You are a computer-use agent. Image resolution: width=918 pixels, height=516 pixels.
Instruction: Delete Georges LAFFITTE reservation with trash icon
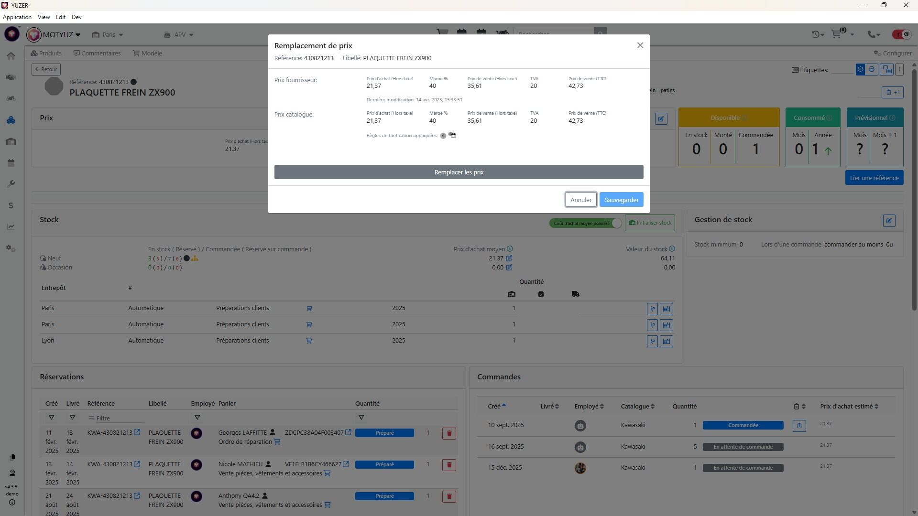448,433
